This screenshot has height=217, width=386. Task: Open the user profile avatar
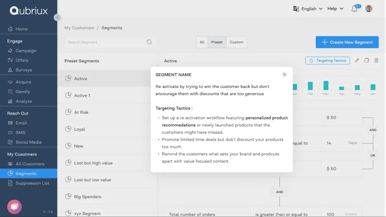tap(369, 8)
